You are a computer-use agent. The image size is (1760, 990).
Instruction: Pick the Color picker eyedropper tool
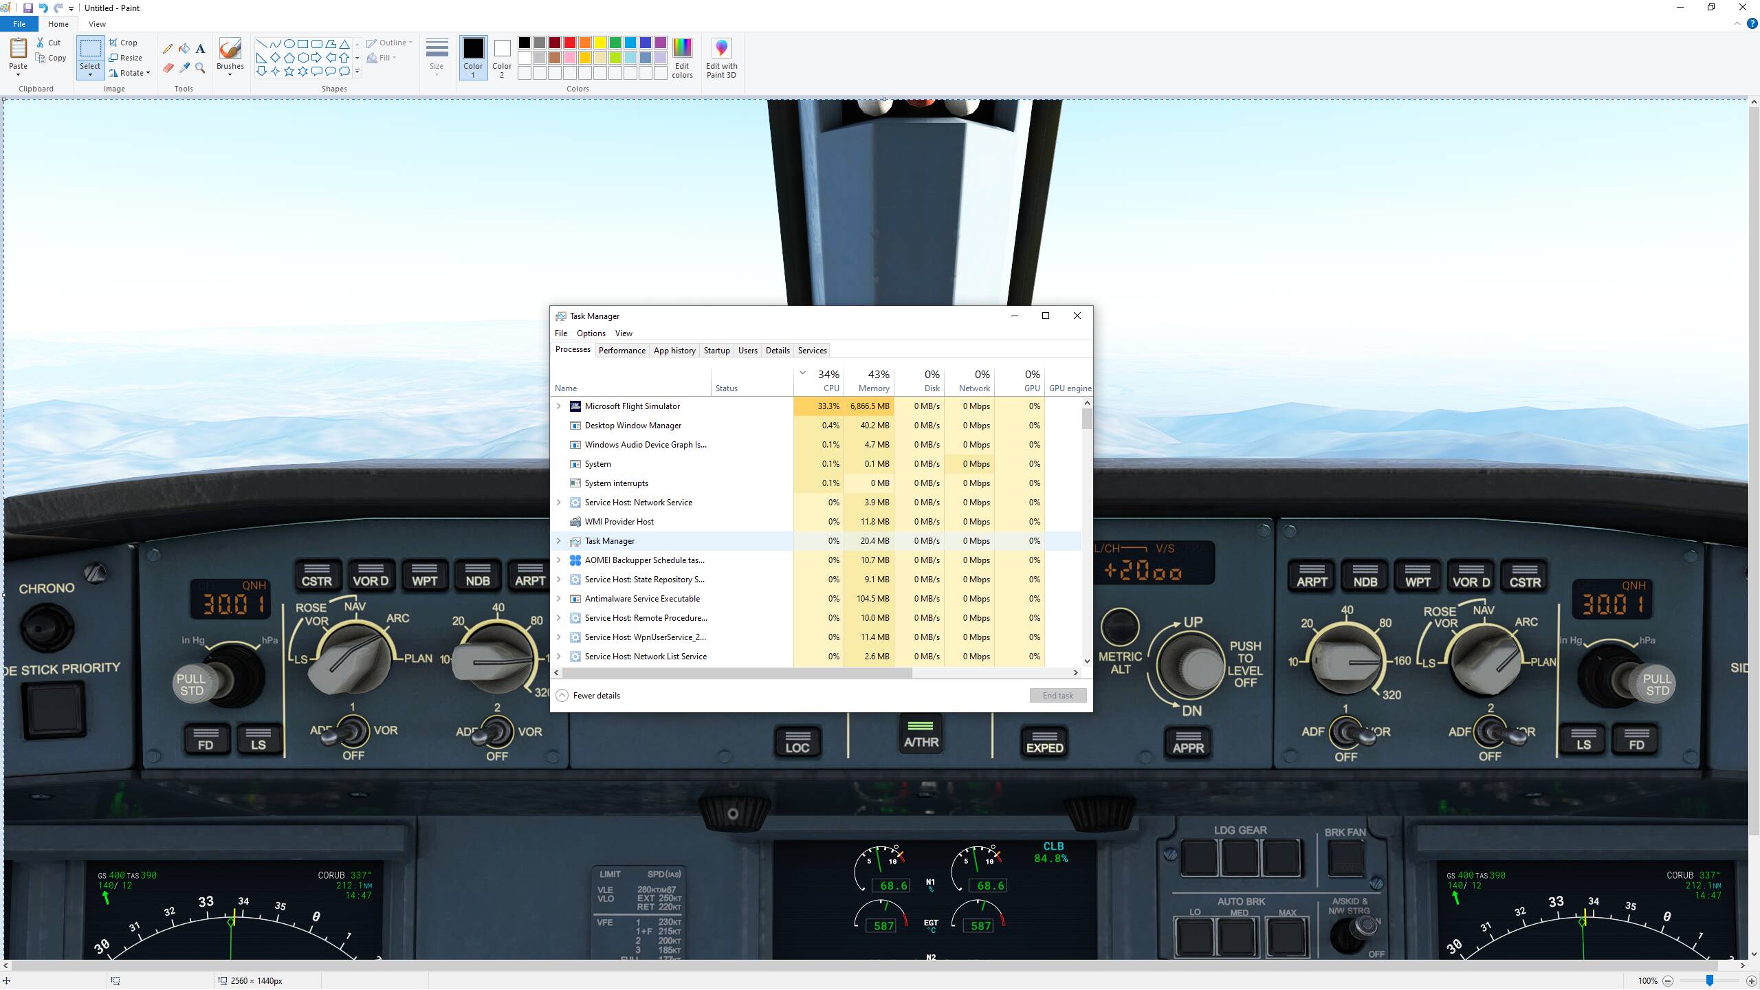(184, 68)
